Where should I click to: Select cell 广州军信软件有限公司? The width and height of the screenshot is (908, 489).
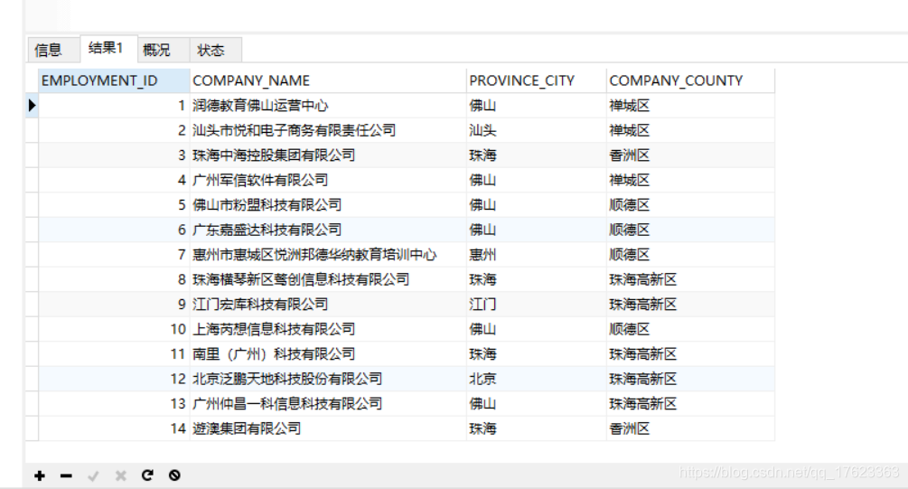pos(328,180)
